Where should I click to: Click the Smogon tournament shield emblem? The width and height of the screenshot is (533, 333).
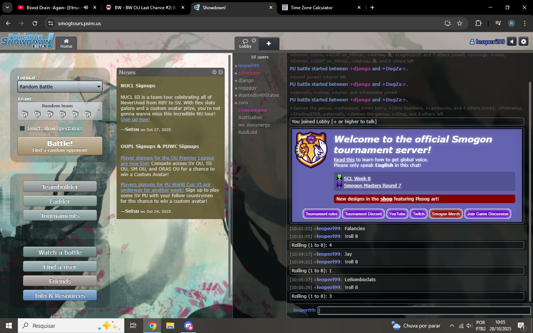click(311, 150)
